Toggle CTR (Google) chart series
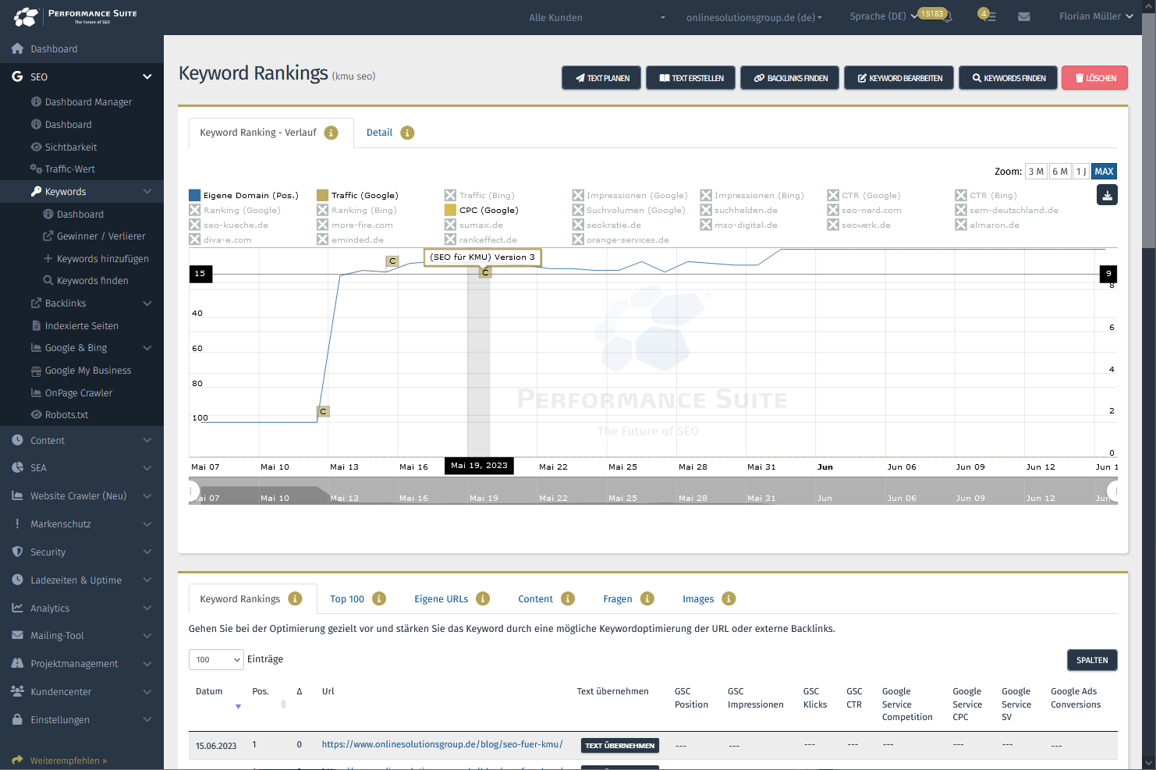The image size is (1156, 770). 833,195
